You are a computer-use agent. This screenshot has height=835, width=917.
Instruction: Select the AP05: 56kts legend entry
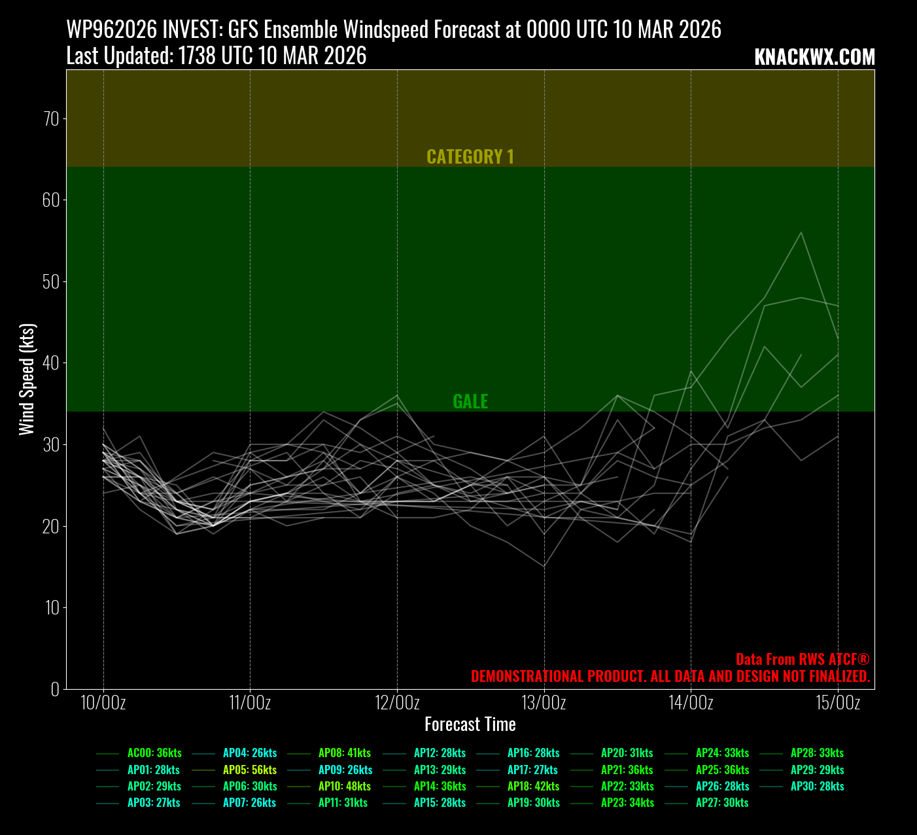(250, 770)
